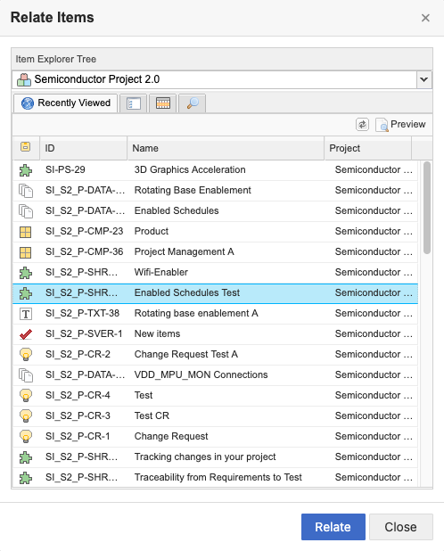Click the Preview button

(x=400, y=125)
